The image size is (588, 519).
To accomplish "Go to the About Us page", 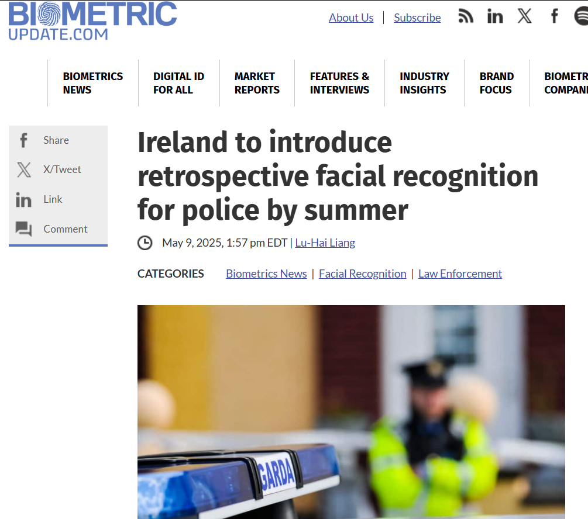I will point(352,18).
